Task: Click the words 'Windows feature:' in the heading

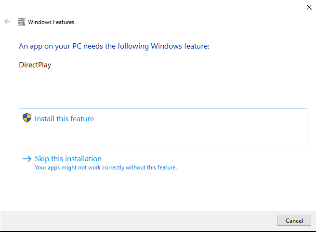Action: pos(181,46)
